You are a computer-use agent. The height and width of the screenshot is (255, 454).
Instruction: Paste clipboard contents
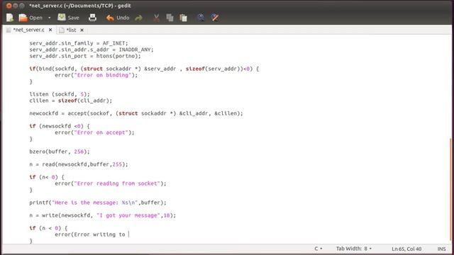[183, 18]
